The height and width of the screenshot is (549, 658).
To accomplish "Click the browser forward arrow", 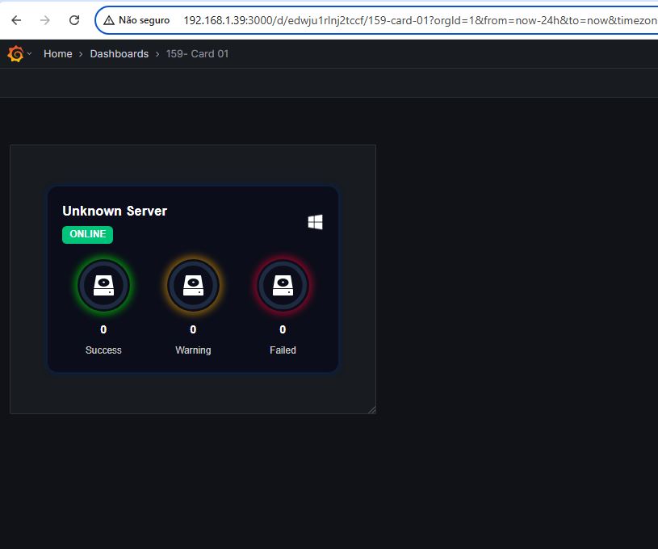I will pos(45,20).
